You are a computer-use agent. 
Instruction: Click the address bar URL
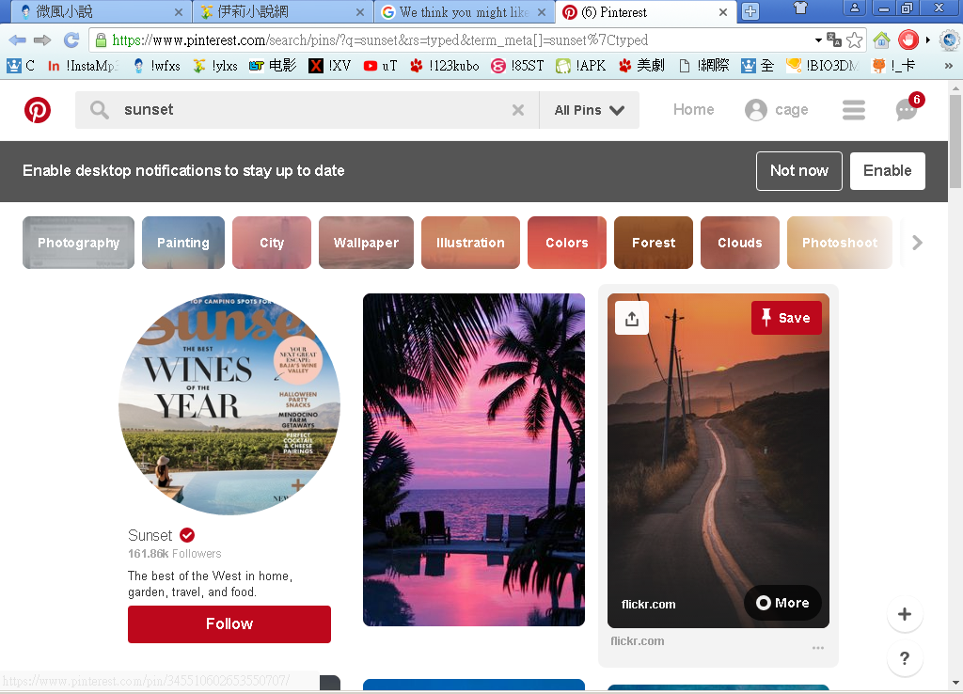click(x=380, y=40)
